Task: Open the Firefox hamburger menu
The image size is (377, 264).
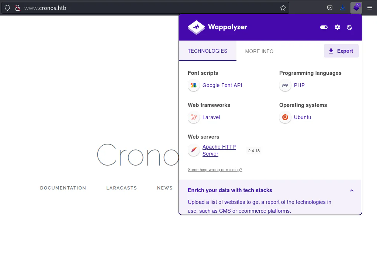Action: (370, 8)
